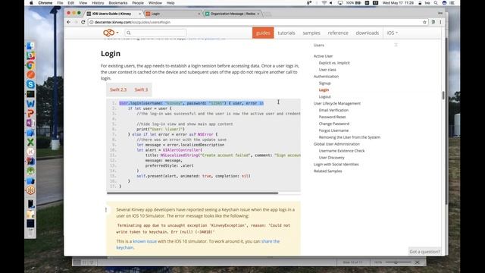Open Spotlight search magnifier
This screenshot has height=273, width=485.
[x=436, y=3]
